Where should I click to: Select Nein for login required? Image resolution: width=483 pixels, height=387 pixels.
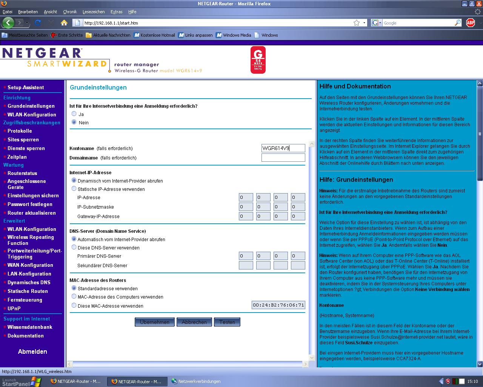coord(74,122)
